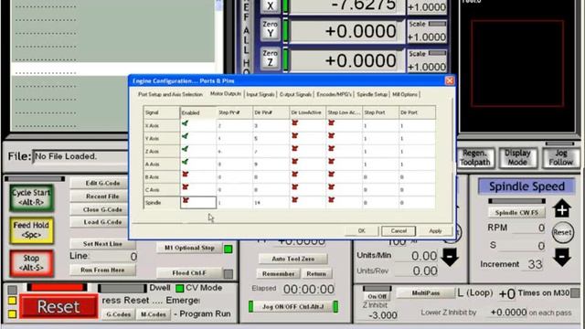This screenshot has width=585, height=329.
Task: Toggle X Axis Dir LowActive red X
Action: [x=294, y=122]
